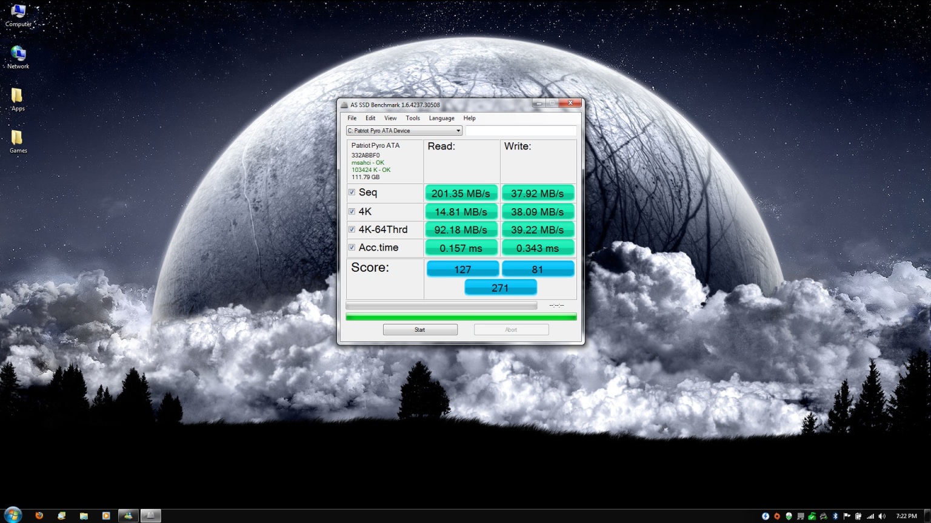Open the wireless signal bars tray icon
This screenshot has height=523, width=931.
tap(870, 516)
